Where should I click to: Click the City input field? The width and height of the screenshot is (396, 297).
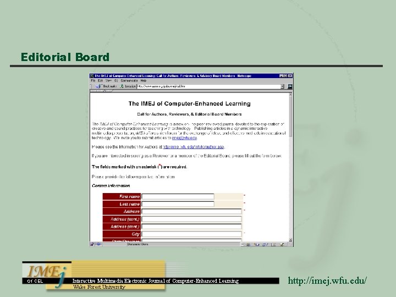pos(191,234)
